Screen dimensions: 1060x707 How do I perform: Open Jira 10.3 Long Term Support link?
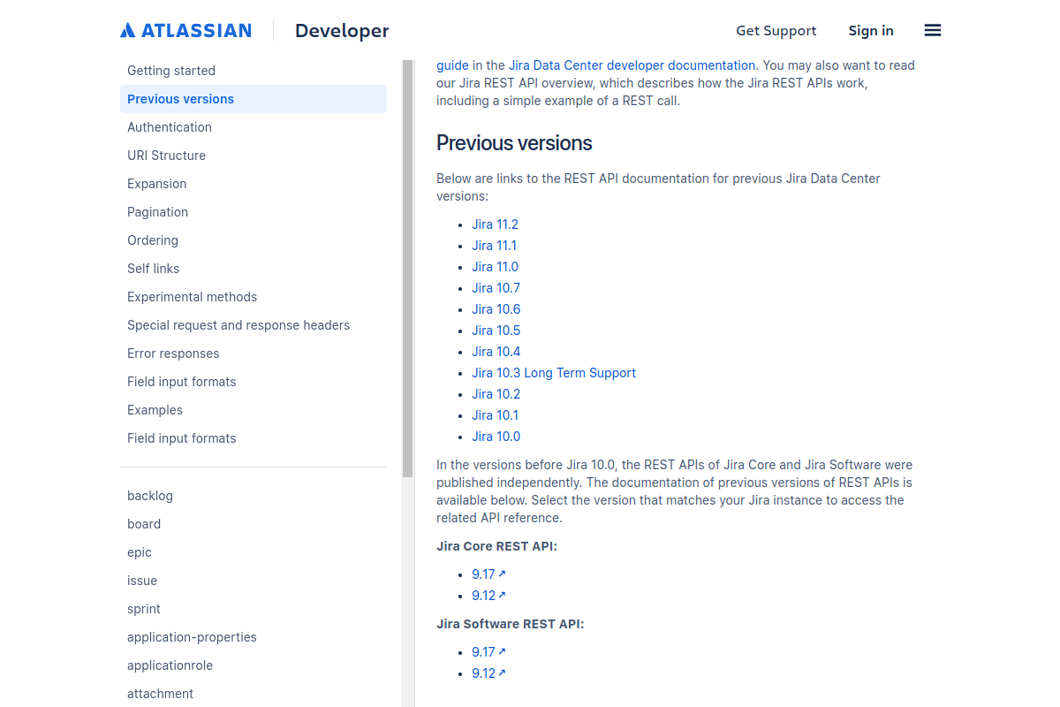coord(554,373)
